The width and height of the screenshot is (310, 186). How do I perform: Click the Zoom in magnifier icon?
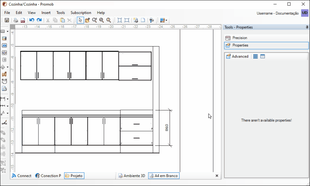click(x=95, y=20)
